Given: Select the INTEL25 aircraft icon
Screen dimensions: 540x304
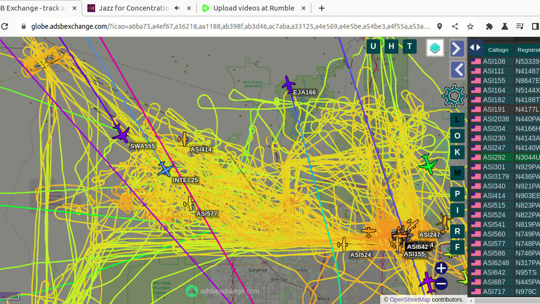Looking at the screenshot, I should click(x=165, y=169).
